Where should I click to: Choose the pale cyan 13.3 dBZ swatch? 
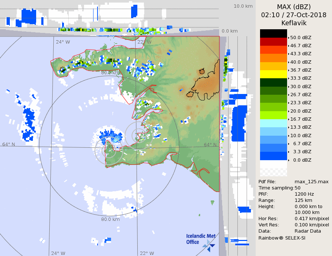coord(273,123)
